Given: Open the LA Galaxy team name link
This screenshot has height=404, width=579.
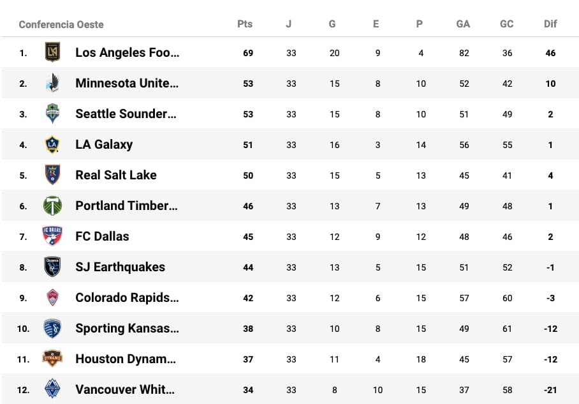Looking at the screenshot, I should 104,144.
